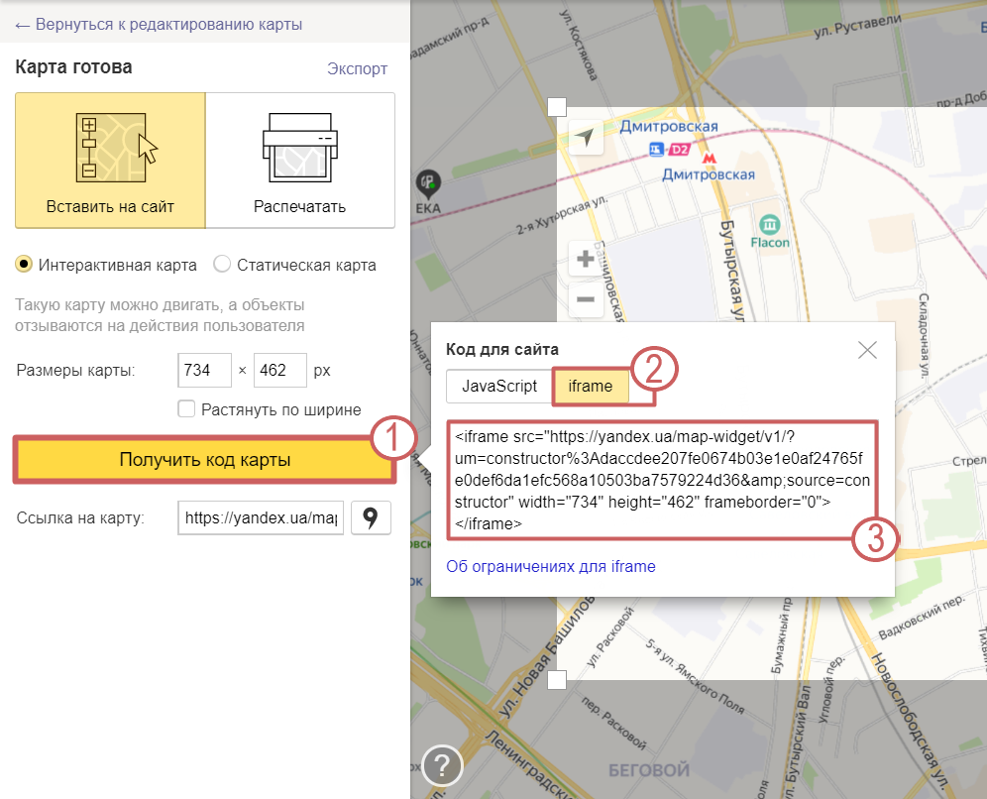Viewport: 987px width, 799px height.
Task: Open 'Об ограничениях для iframe' link
Action: [x=551, y=567]
